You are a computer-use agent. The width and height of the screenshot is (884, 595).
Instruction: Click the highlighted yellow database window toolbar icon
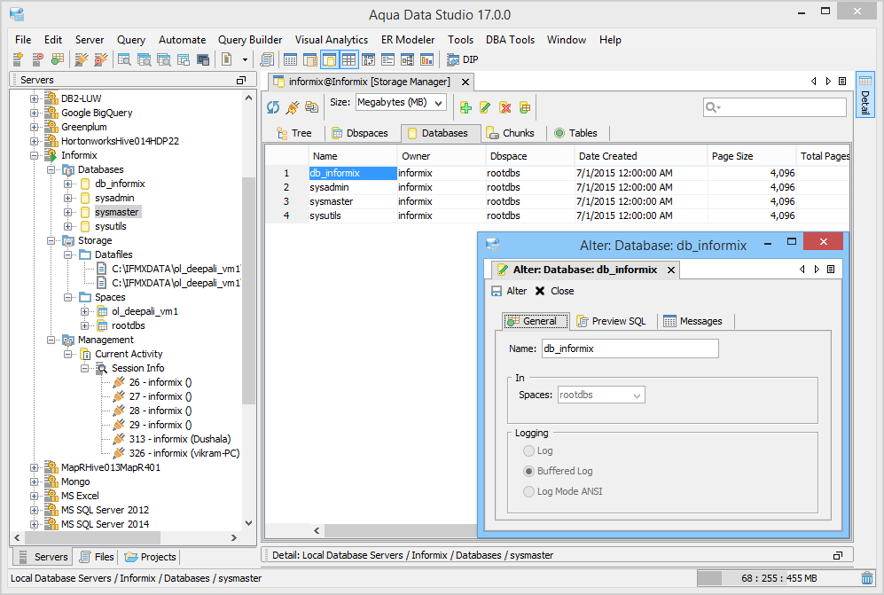[x=329, y=59]
